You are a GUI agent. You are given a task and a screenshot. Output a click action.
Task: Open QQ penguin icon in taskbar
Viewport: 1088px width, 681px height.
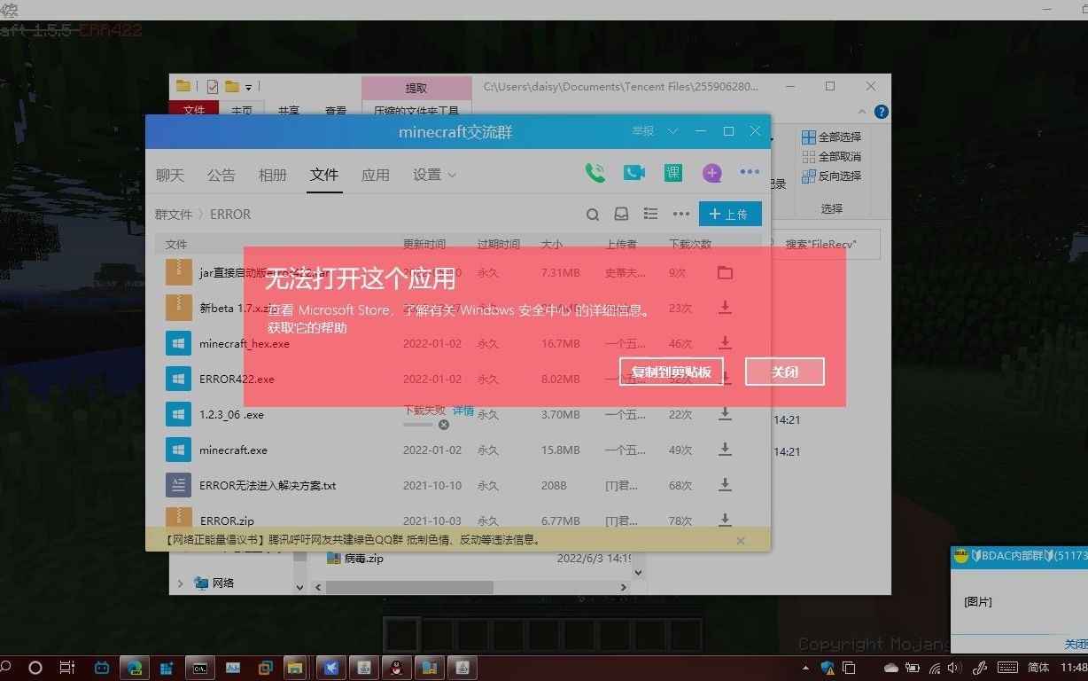396,667
